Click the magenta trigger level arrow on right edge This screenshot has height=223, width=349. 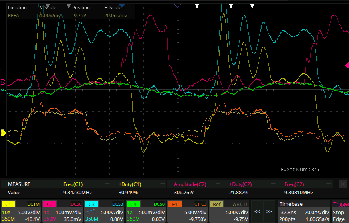347,65
